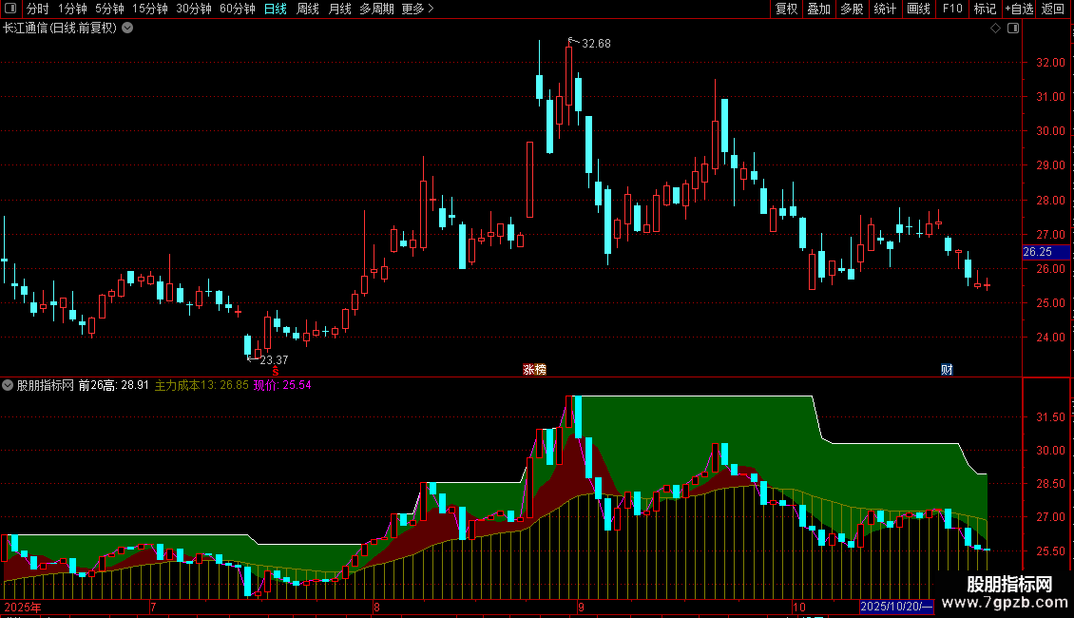Click the 前26高: 28.91 indicator value

(x=114, y=385)
